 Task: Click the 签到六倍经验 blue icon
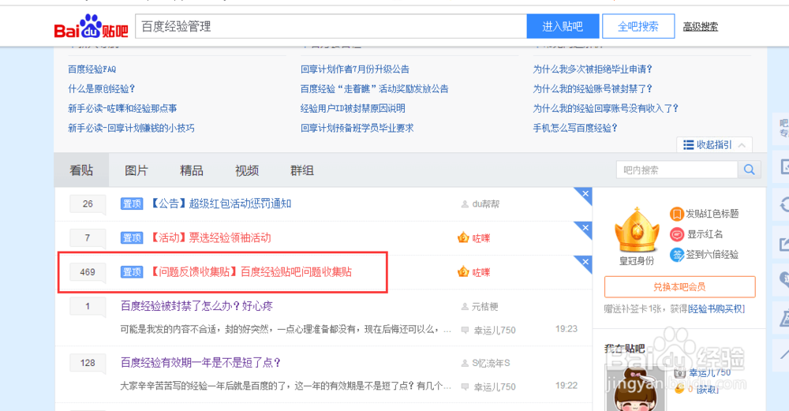[676, 255]
